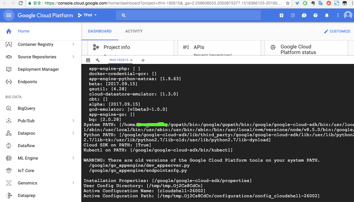Click the Home link in sidebar
354x202 pixels.
tap(24, 31)
